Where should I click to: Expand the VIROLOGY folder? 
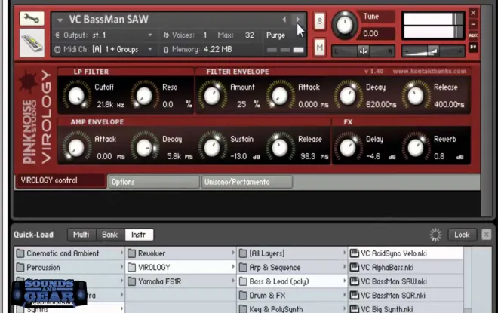[x=181, y=267]
